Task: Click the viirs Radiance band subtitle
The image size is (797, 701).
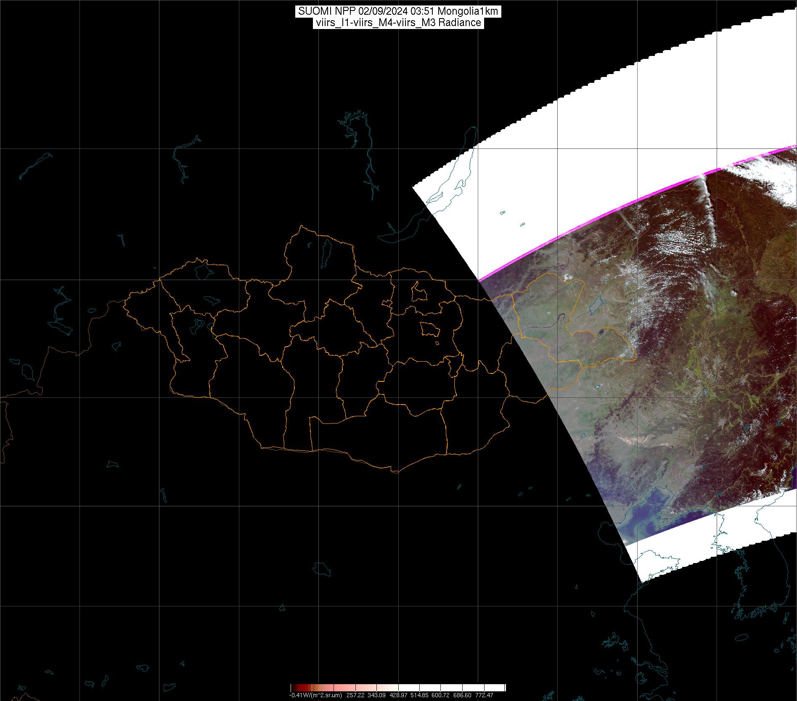Action: pyautogui.click(x=398, y=23)
